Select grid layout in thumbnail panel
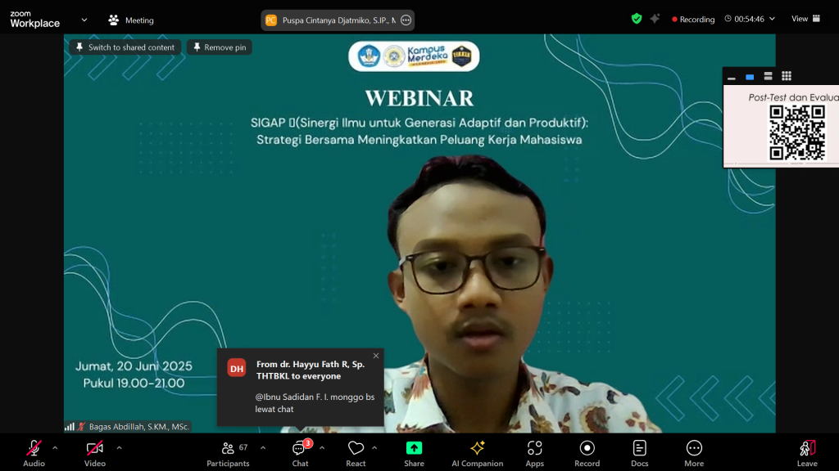Image resolution: width=839 pixels, height=471 pixels. [x=787, y=76]
